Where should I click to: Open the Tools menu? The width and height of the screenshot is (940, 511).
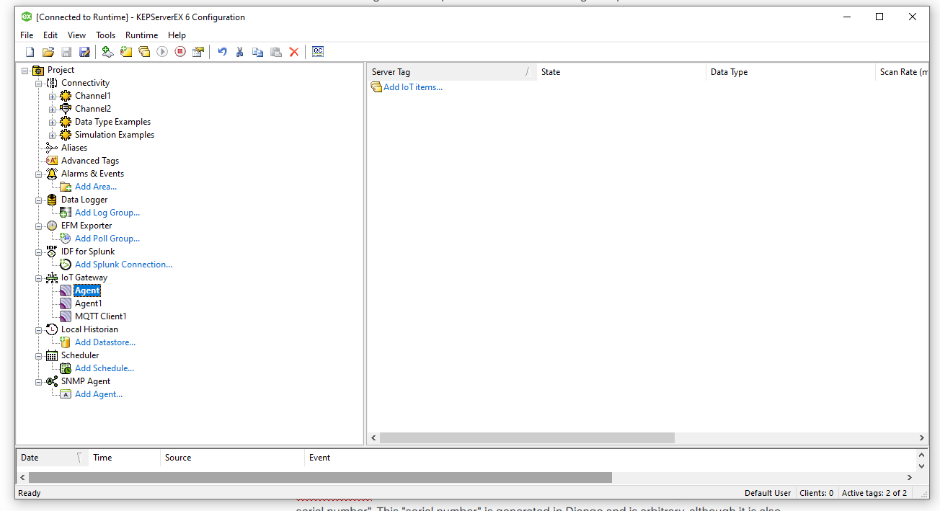(105, 35)
